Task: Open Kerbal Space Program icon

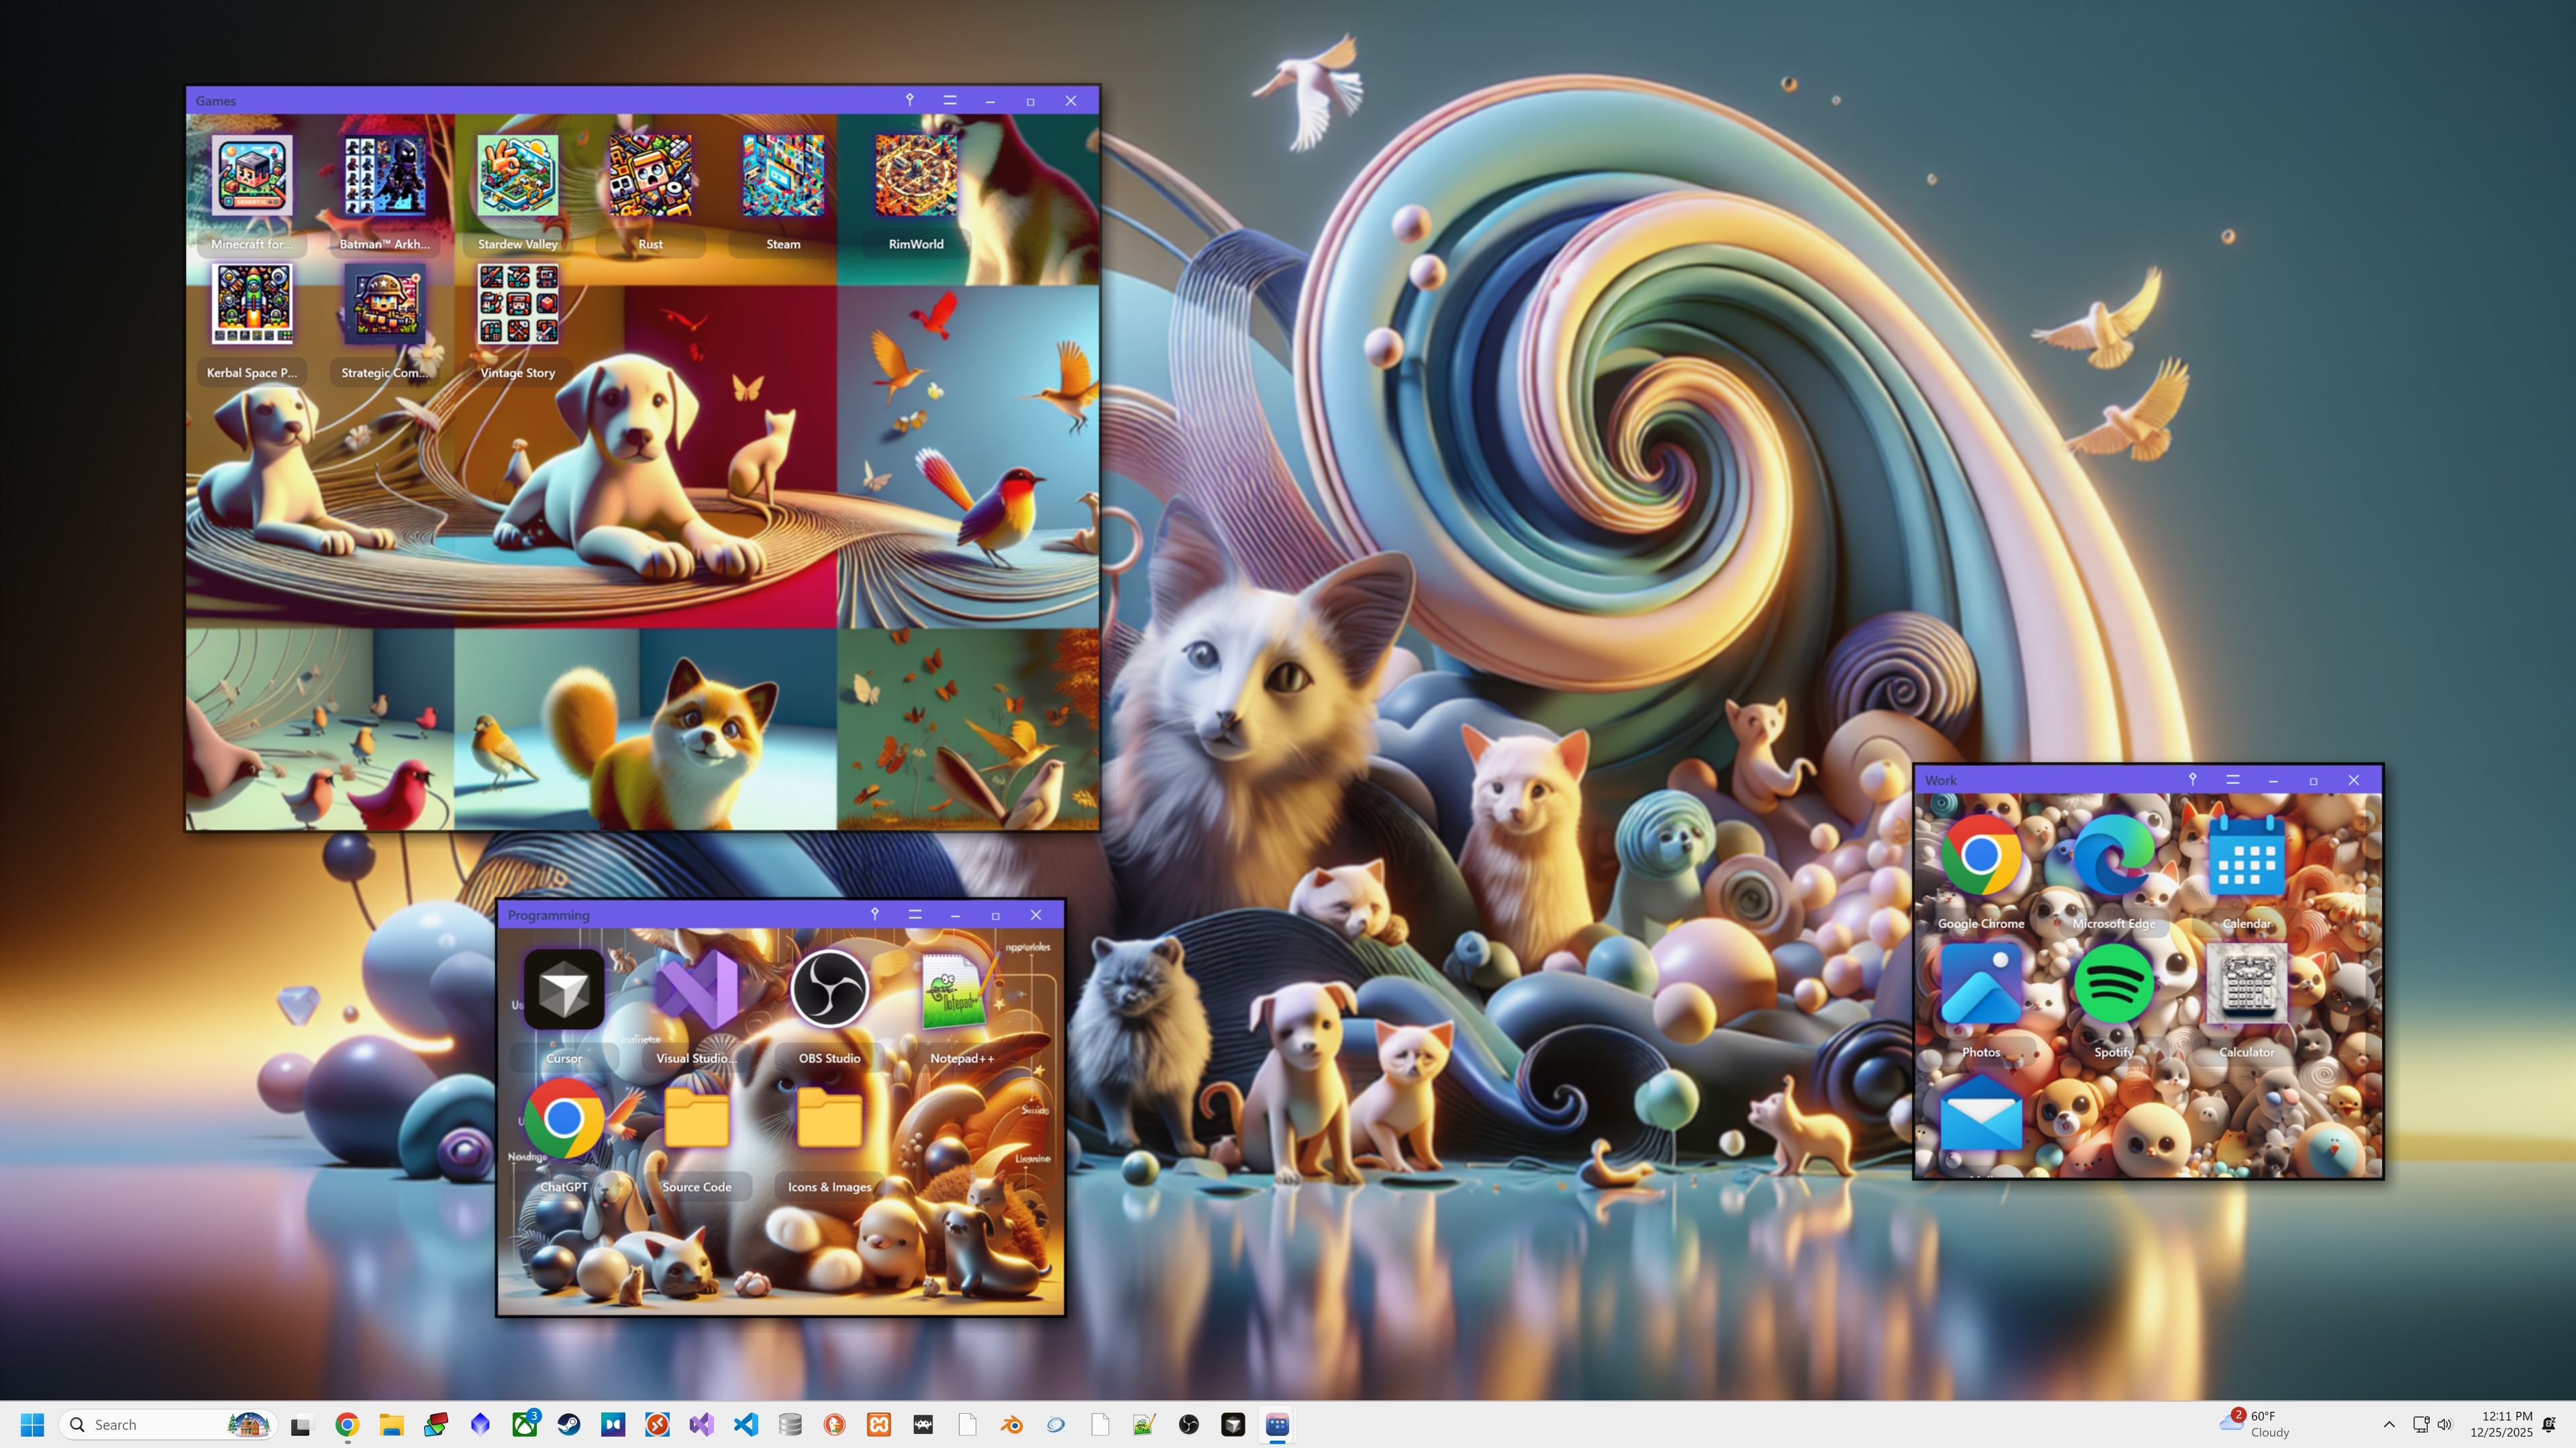Action: [x=252, y=304]
